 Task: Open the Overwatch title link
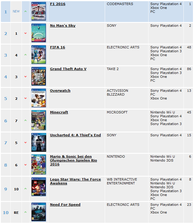coord(60,91)
